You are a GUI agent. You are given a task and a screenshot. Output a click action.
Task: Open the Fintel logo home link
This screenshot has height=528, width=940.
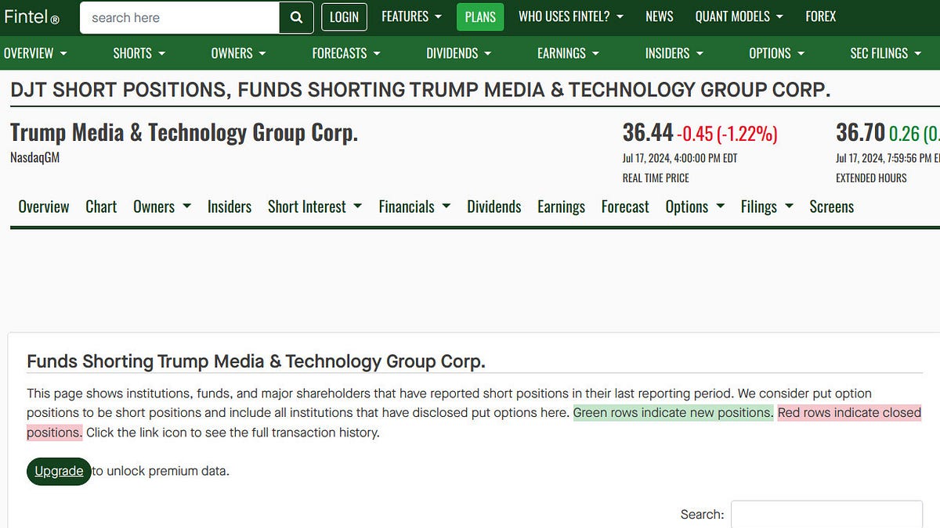coord(31,16)
